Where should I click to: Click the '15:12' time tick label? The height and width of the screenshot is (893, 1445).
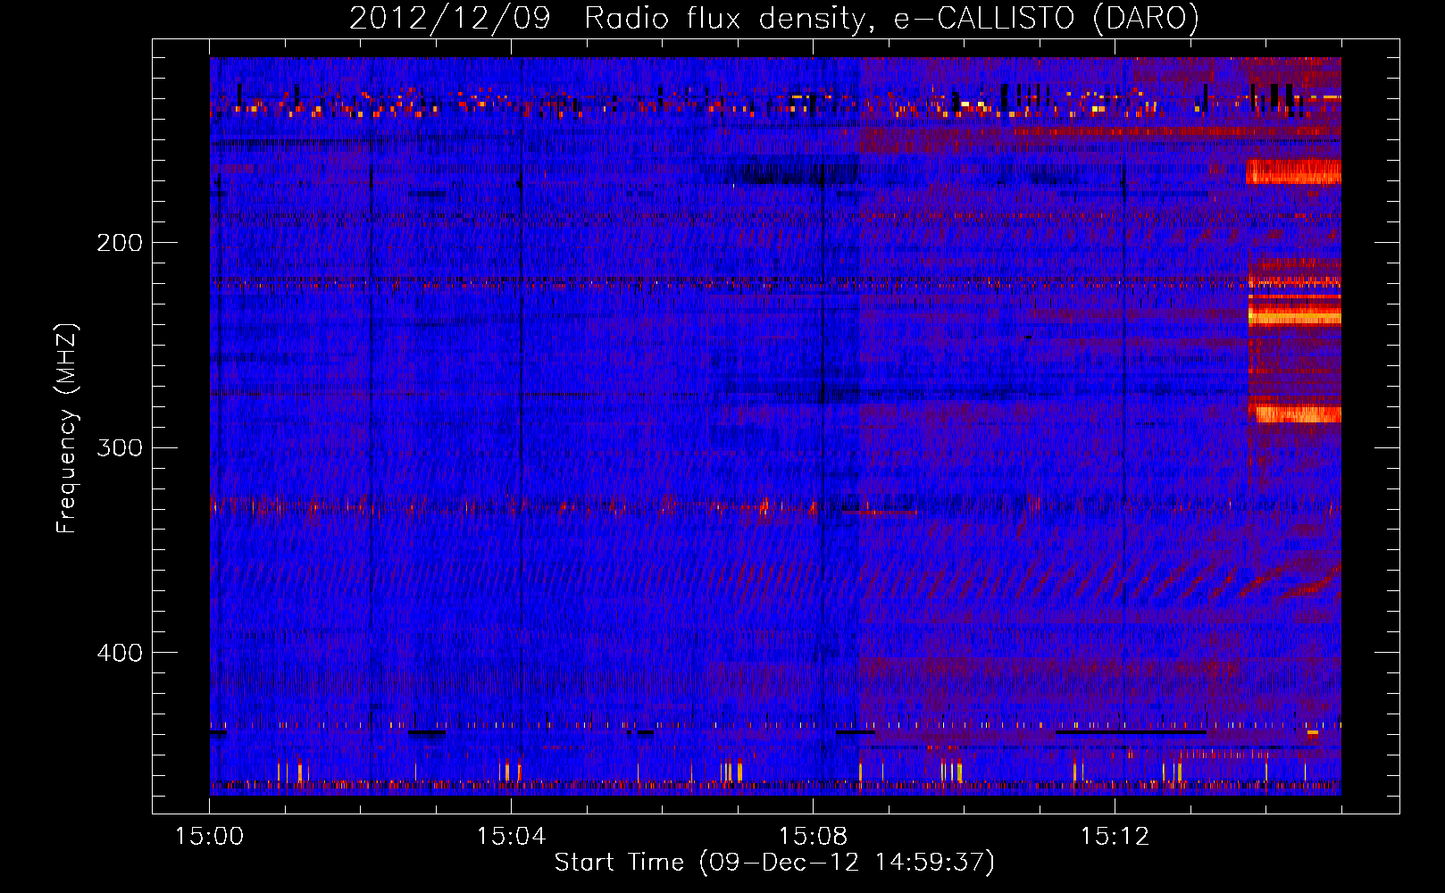[1115, 837]
